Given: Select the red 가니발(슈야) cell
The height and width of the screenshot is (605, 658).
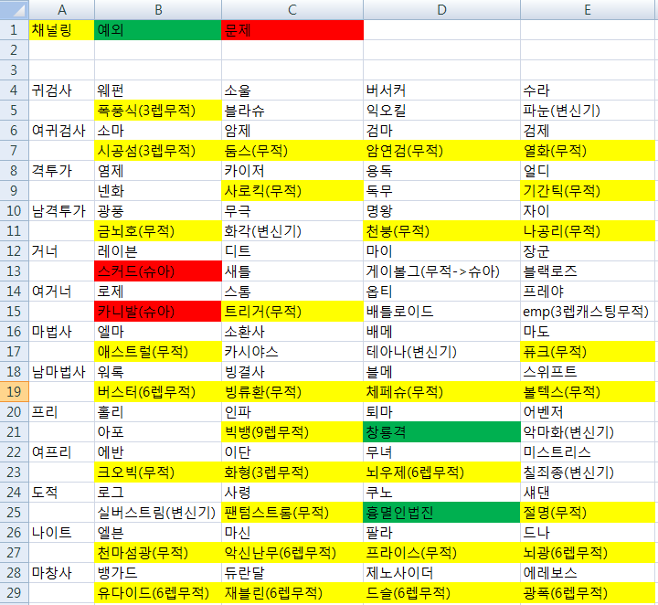Looking at the screenshot, I should [158, 311].
